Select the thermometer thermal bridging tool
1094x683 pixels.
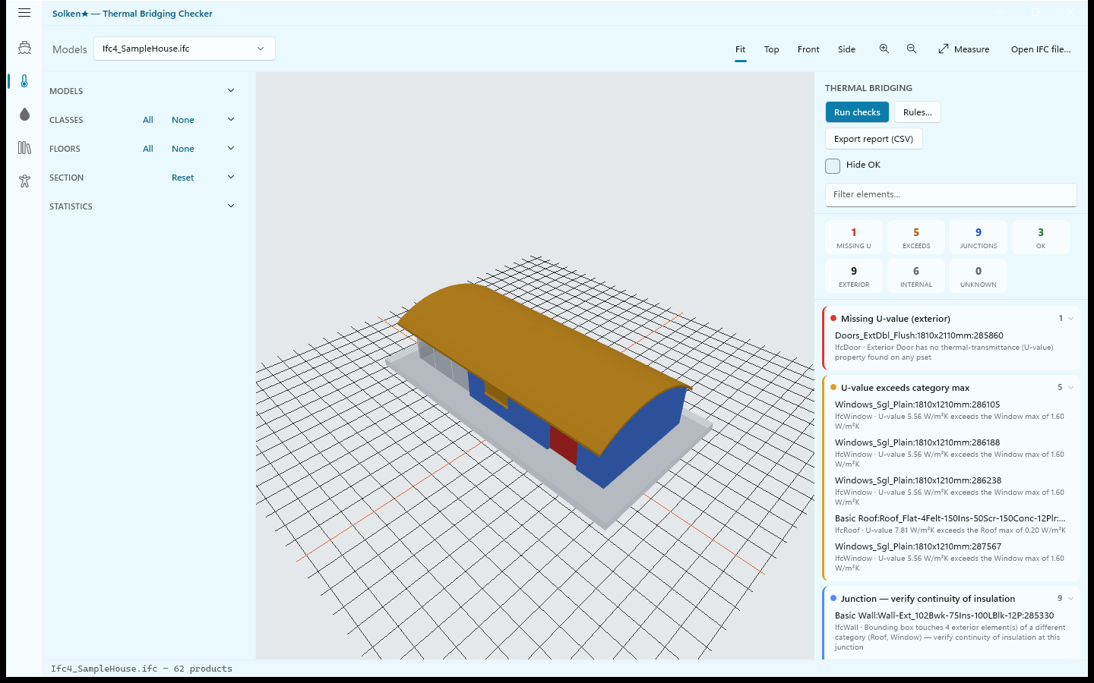click(x=24, y=81)
